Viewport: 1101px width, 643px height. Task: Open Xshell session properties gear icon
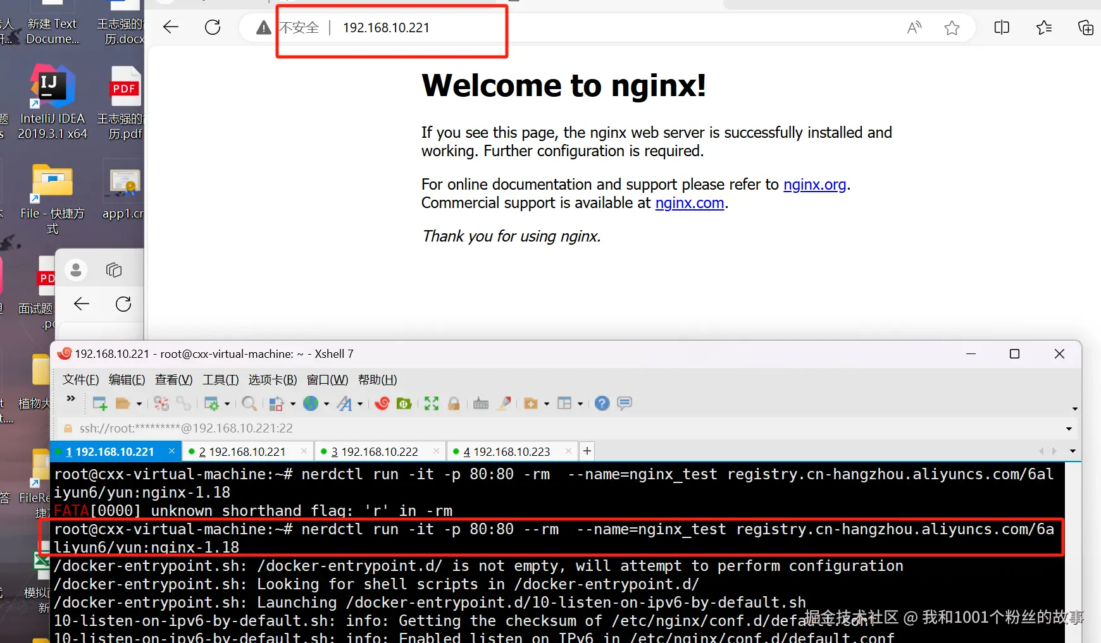(x=211, y=403)
